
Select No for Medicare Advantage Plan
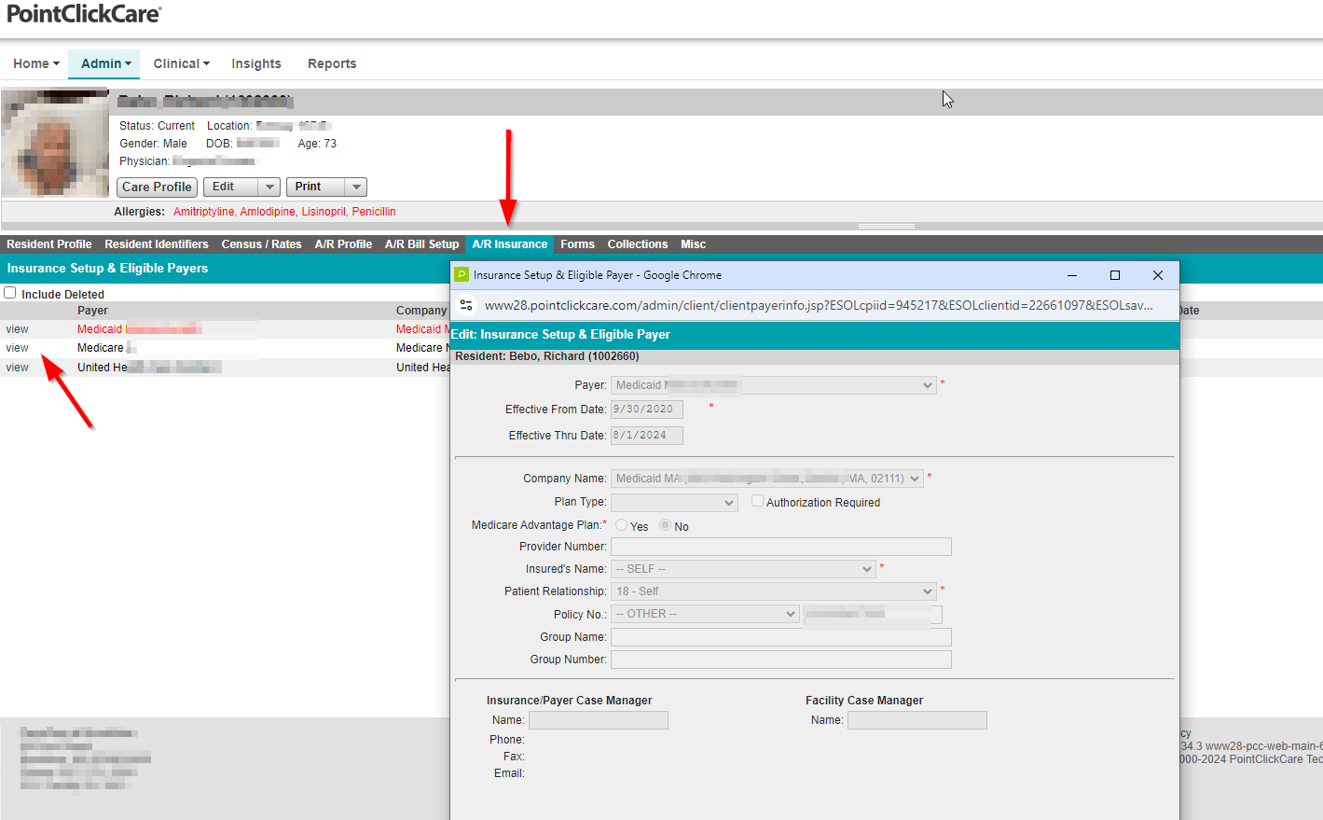click(665, 525)
